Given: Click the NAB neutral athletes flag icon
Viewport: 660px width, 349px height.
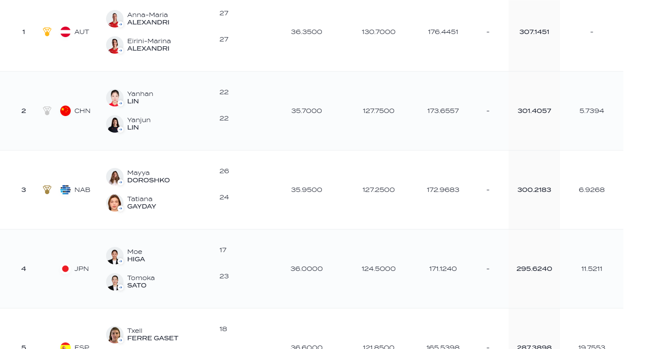Looking at the screenshot, I should (65, 190).
